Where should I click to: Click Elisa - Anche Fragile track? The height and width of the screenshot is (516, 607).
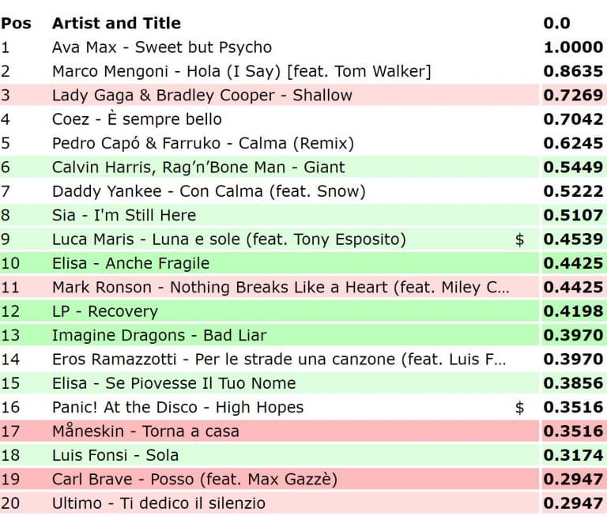coord(130,263)
